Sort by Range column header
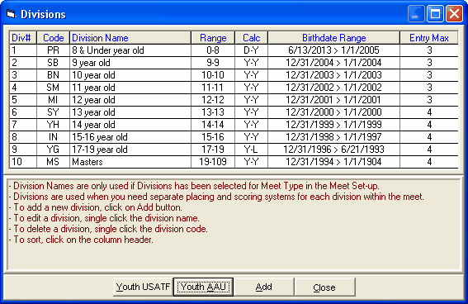 [x=213, y=38]
